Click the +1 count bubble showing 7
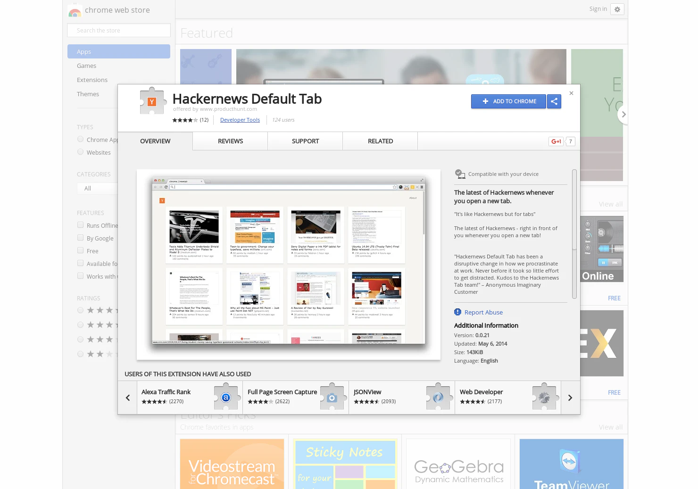Viewport: 698px width, 489px height. point(570,141)
